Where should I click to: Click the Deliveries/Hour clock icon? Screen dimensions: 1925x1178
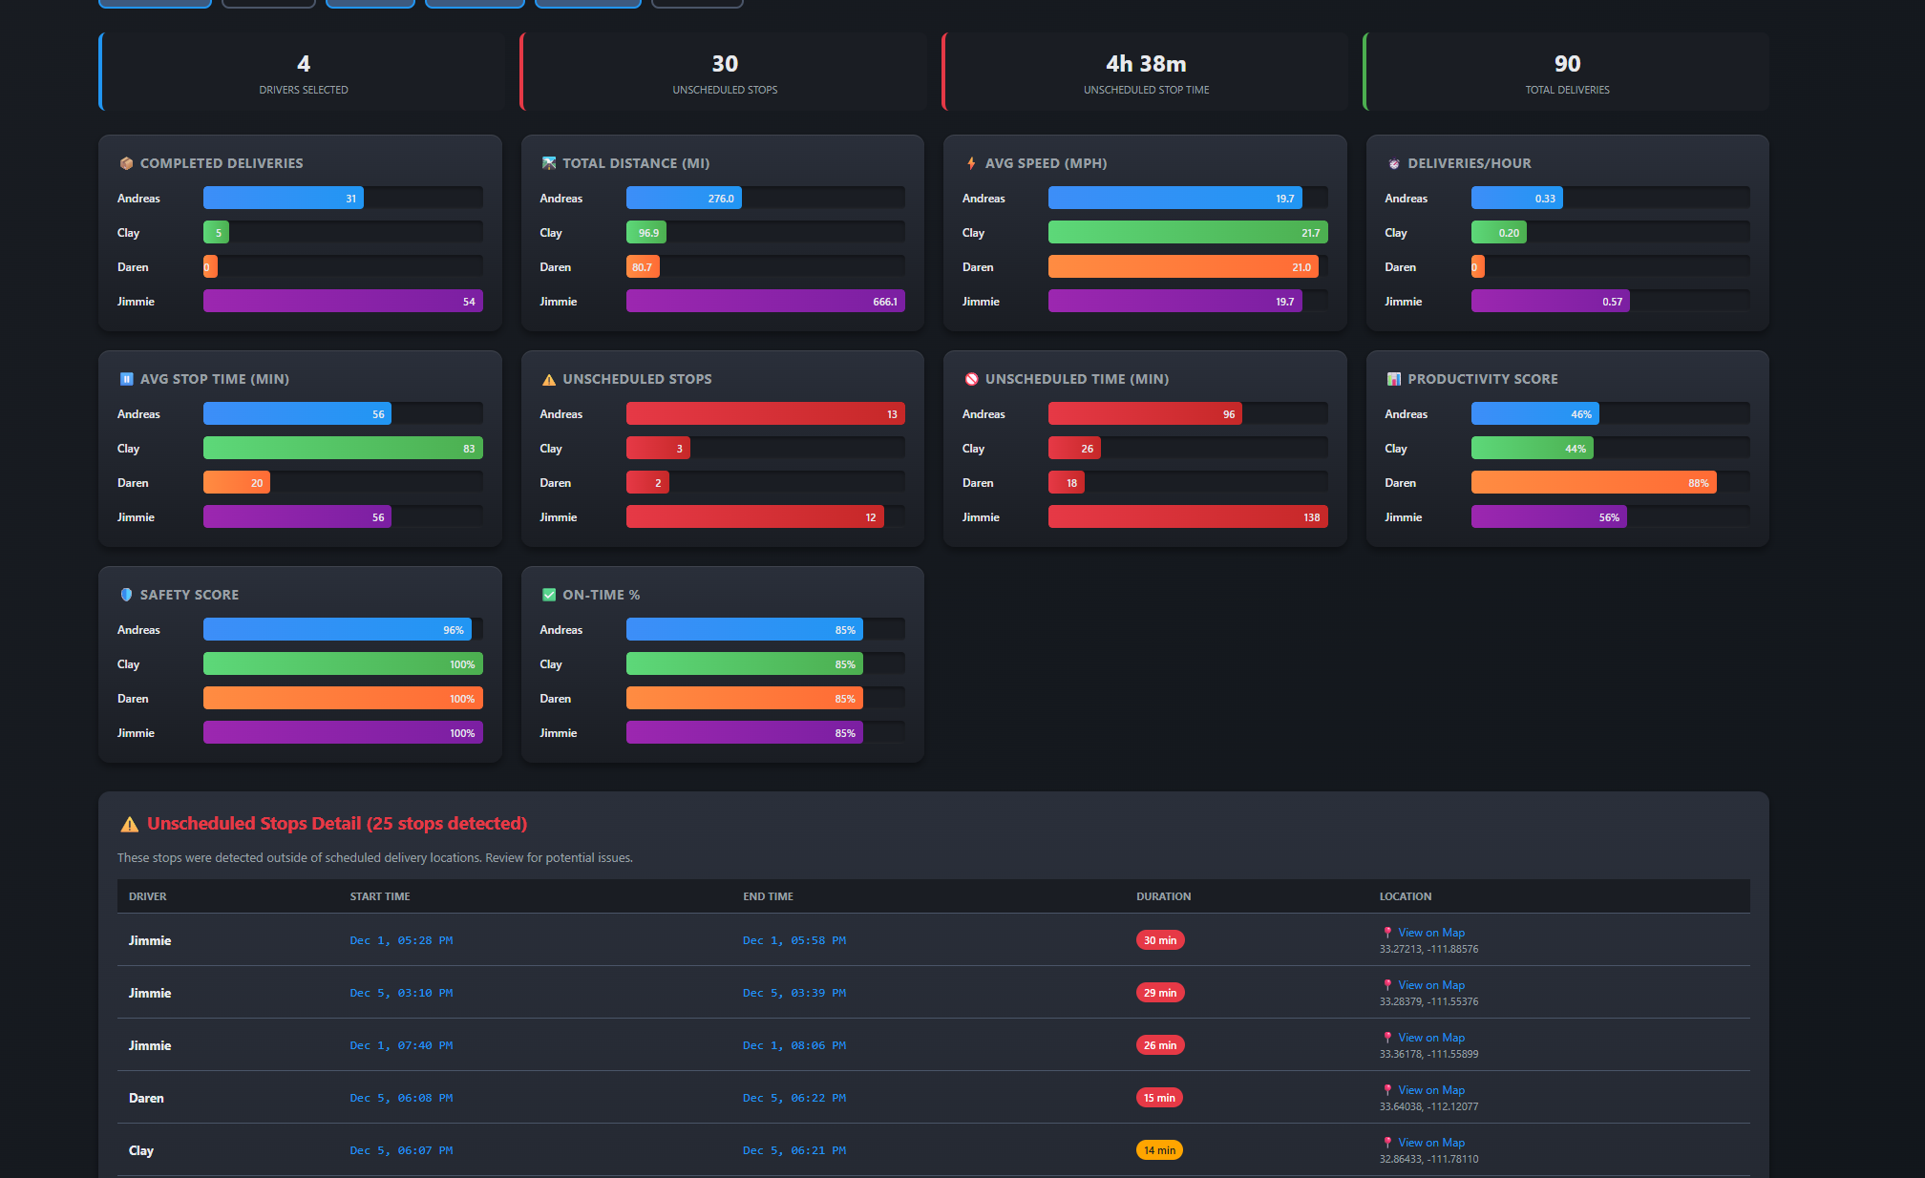tap(1394, 163)
